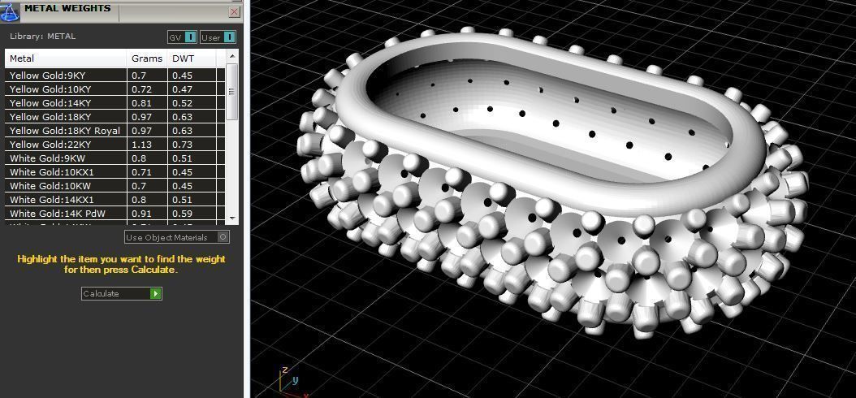Click the XYZ axis indicator in viewport
This screenshot has height=398, width=856.
click(292, 383)
